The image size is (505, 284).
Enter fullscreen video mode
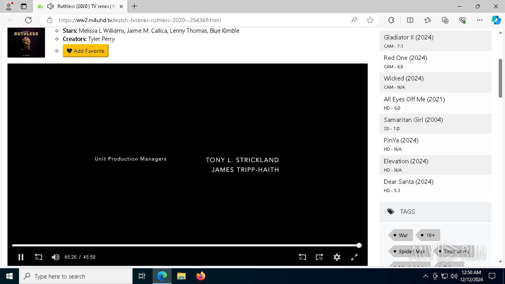354,257
